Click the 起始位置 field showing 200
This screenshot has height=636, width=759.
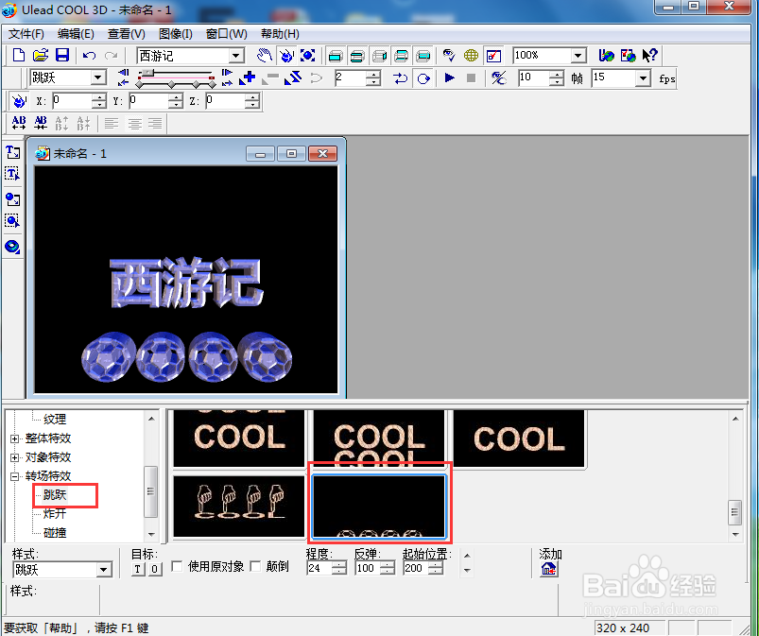(416, 568)
